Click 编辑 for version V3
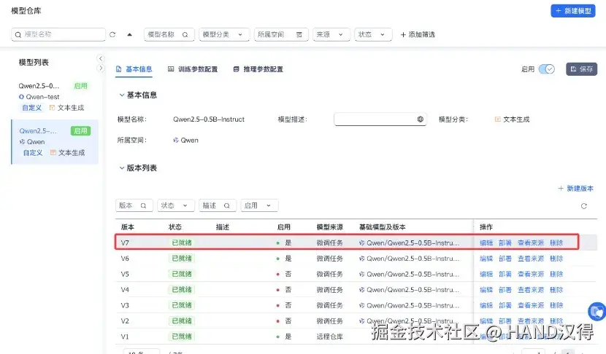 point(486,305)
